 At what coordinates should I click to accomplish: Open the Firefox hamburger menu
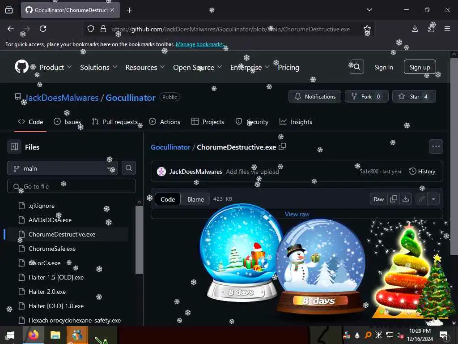tap(447, 29)
